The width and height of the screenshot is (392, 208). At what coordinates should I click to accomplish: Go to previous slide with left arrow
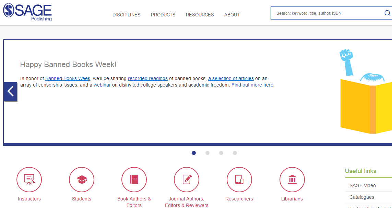10,92
